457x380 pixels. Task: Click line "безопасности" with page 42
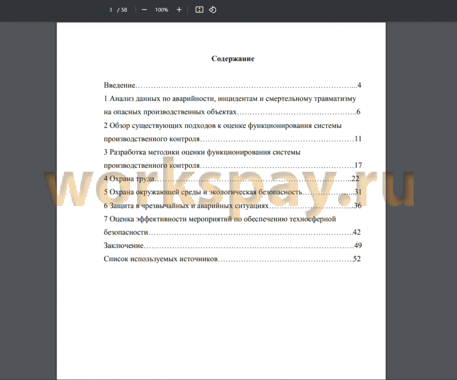232,232
